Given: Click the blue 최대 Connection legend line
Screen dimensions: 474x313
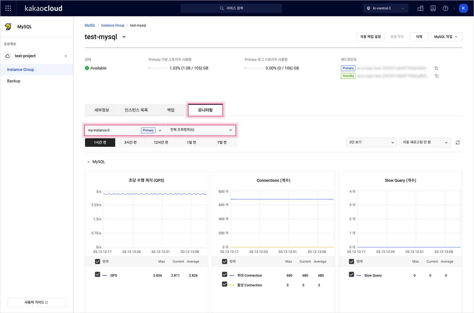Looking at the screenshot, I should (x=232, y=276).
